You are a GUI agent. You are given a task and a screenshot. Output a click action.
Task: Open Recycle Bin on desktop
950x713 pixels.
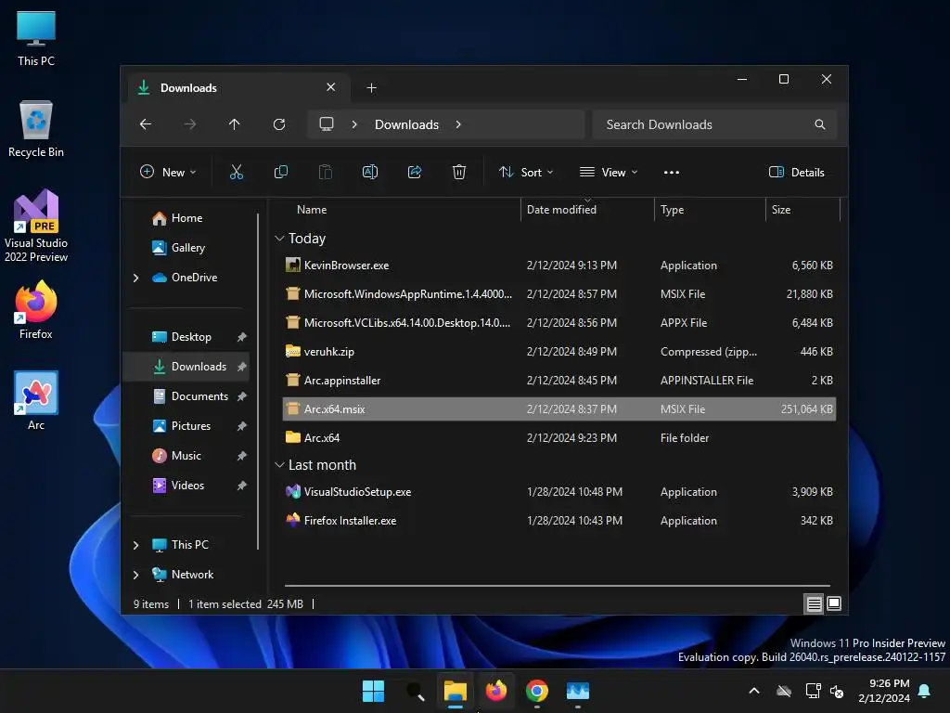tap(36, 129)
